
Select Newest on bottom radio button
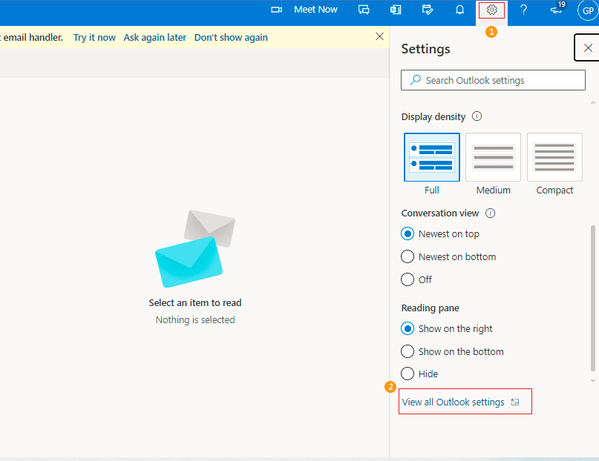(407, 256)
